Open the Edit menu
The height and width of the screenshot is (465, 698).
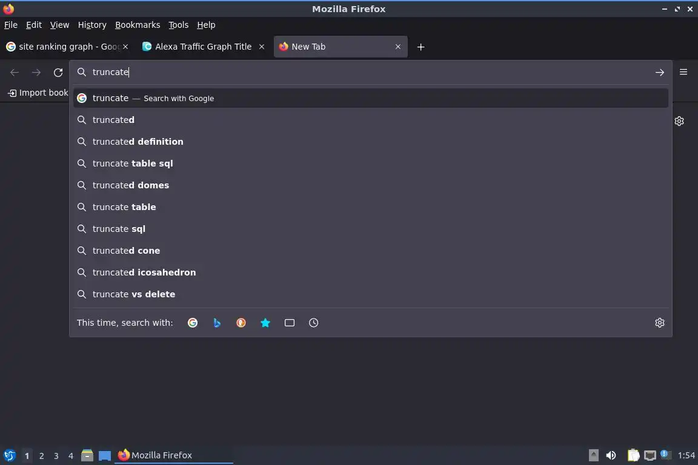(x=34, y=25)
